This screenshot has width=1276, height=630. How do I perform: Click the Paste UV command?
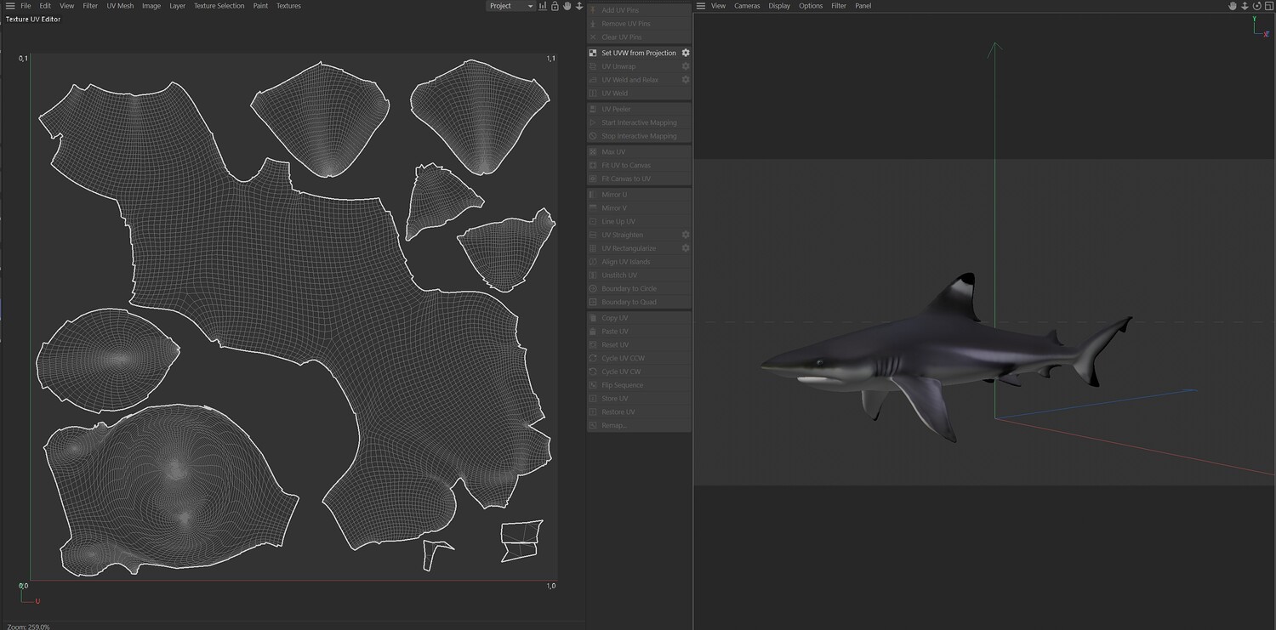639,332
